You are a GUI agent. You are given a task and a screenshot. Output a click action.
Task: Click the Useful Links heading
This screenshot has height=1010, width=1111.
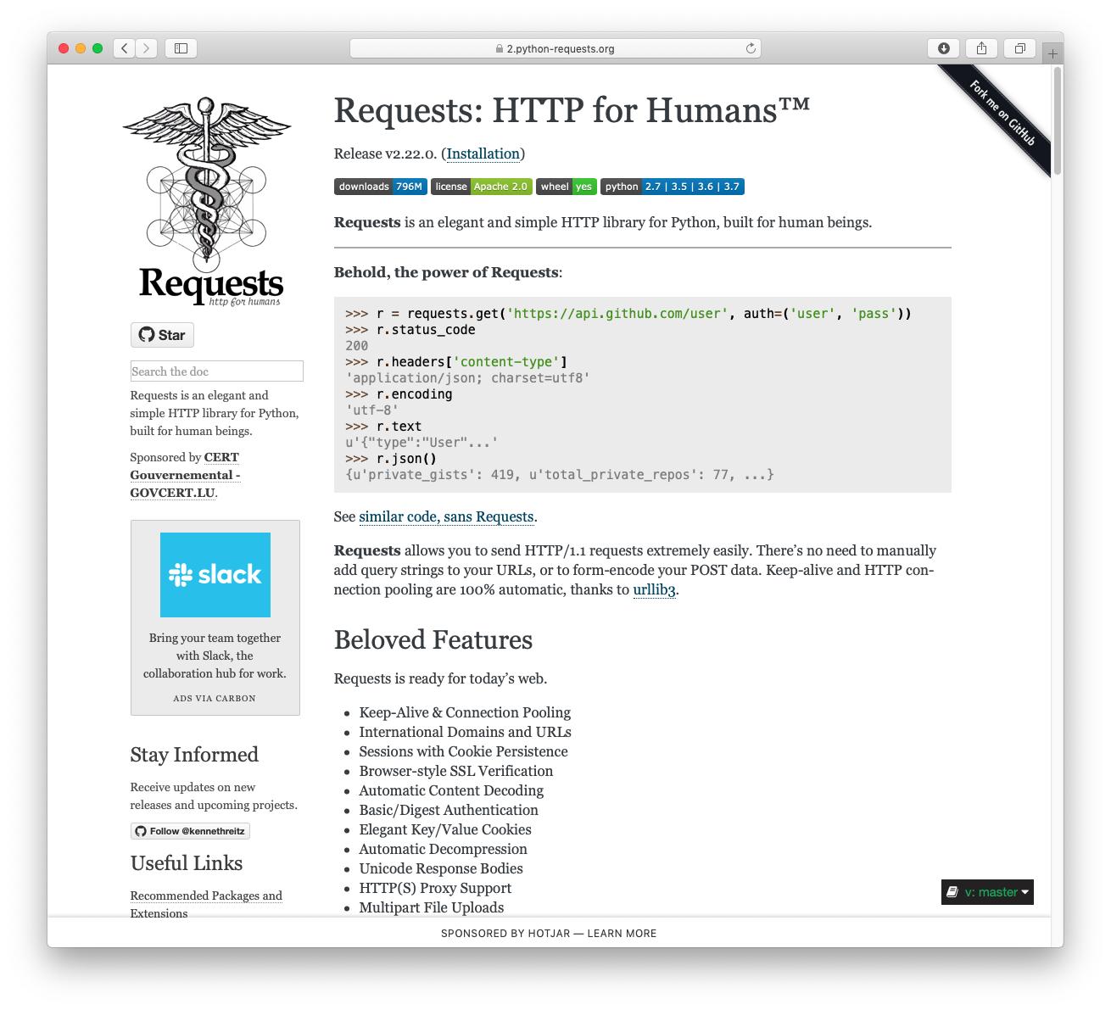[187, 863]
